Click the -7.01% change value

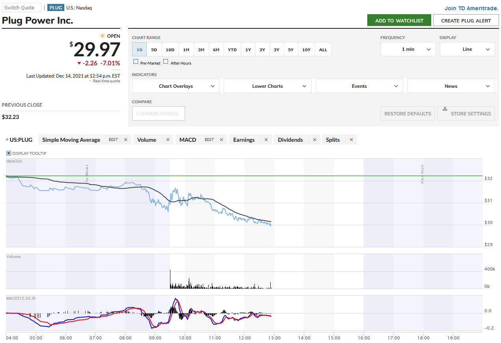(110, 63)
